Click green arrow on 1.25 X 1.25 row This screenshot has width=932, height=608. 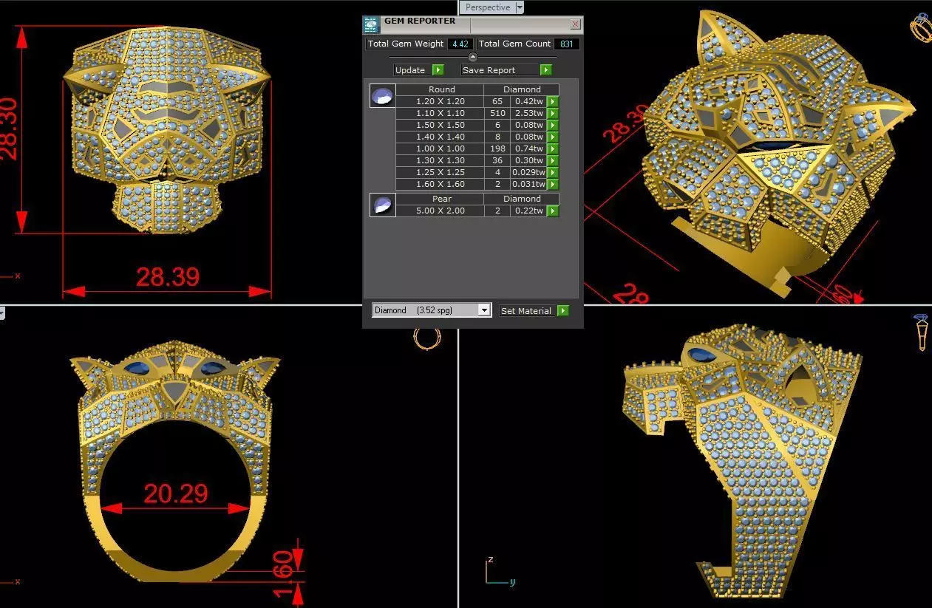(x=552, y=172)
